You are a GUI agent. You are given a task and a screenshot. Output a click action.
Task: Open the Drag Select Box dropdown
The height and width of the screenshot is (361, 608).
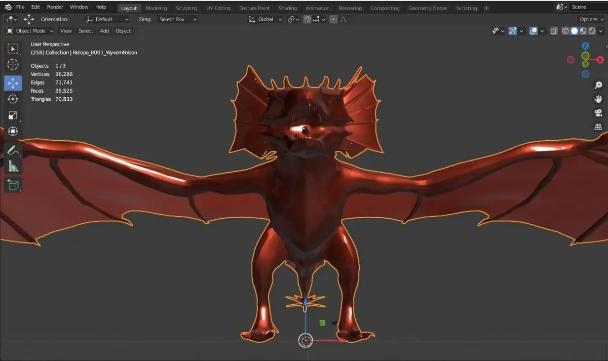click(177, 19)
